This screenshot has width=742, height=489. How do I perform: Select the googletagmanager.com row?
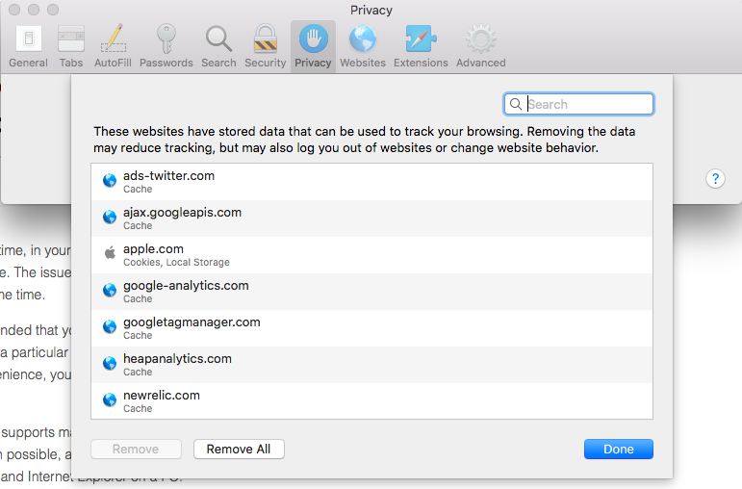[x=371, y=327]
